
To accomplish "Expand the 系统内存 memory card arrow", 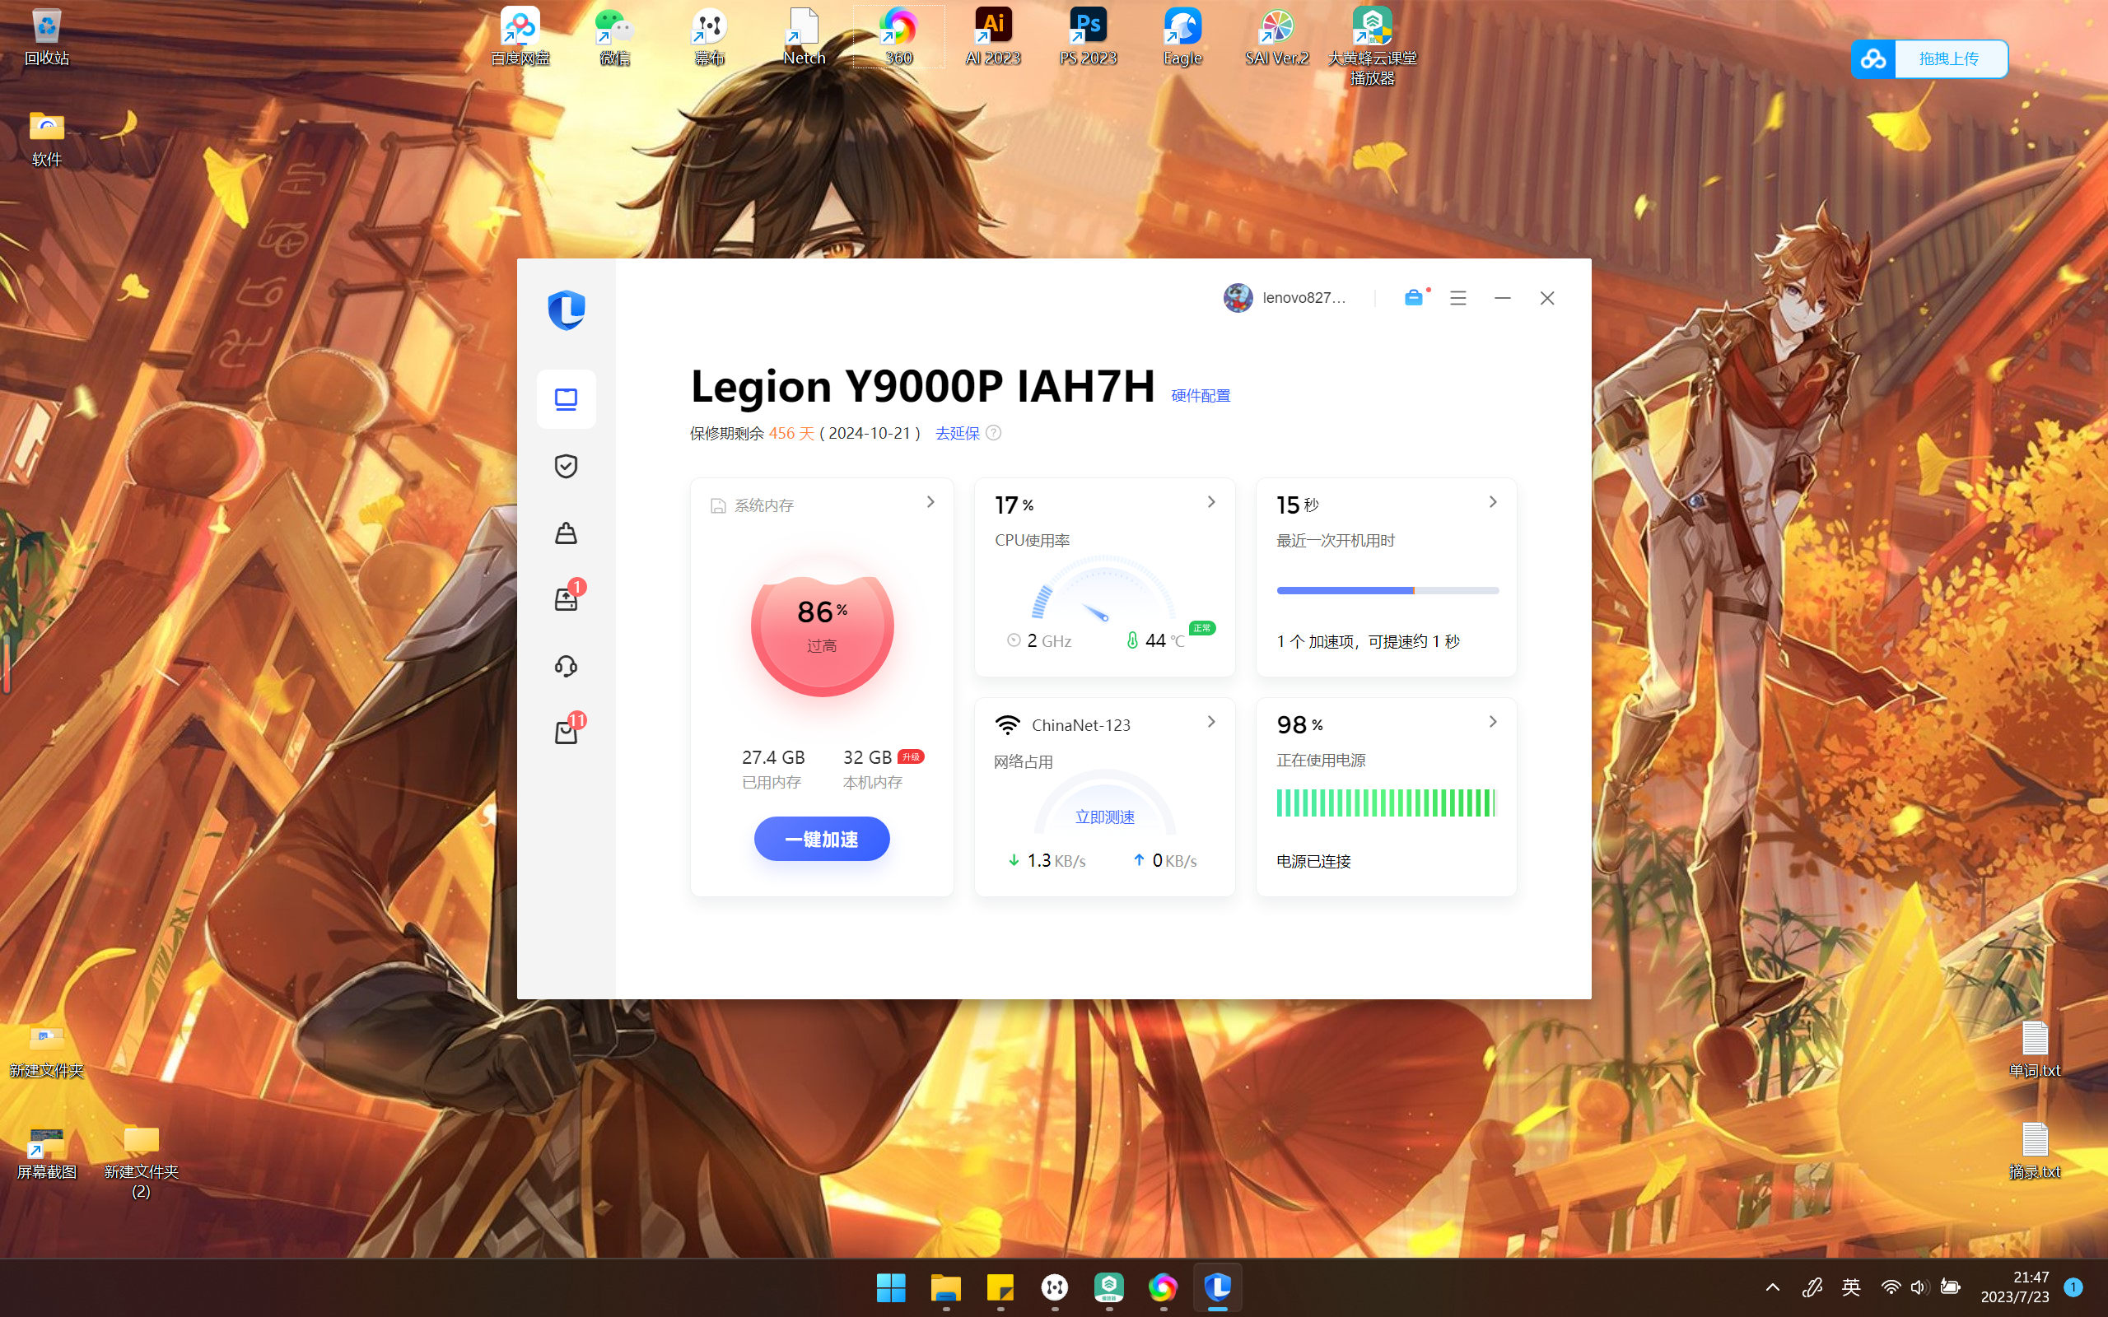I will pos(930,503).
